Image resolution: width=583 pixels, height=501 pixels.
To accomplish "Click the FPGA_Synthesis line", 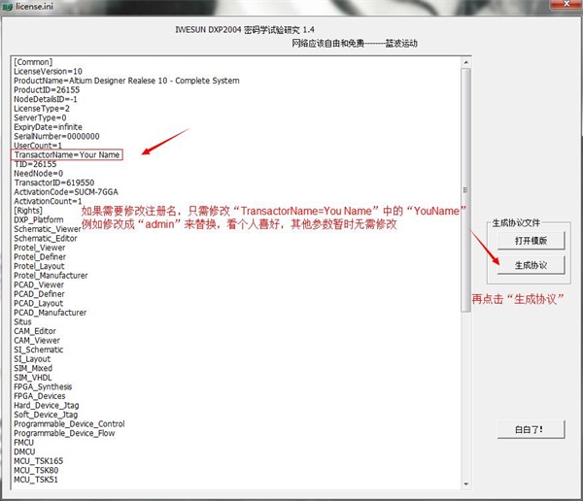I will tap(43, 386).
